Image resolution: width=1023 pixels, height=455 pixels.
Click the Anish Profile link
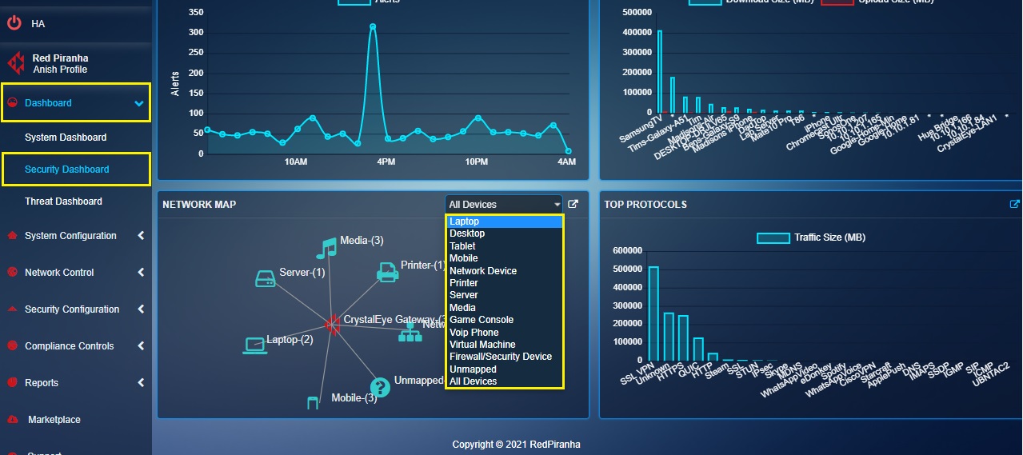point(60,70)
